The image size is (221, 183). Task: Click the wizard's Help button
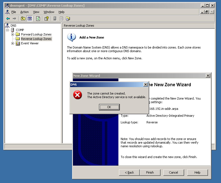point(197,172)
